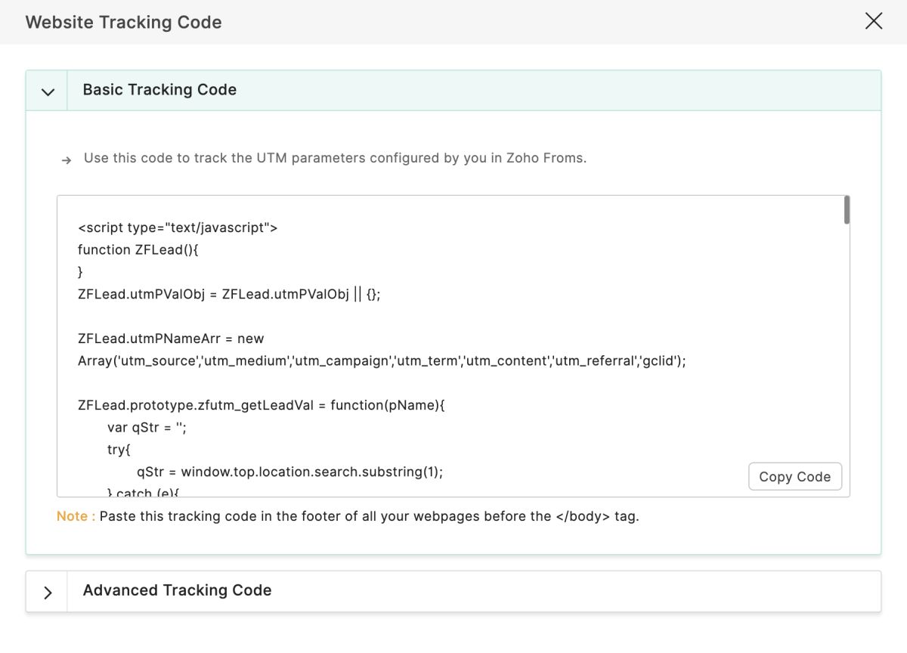Image resolution: width=907 pixels, height=653 pixels.
Task: Click the window.top.location.search.substring code line
Action: 289,472
